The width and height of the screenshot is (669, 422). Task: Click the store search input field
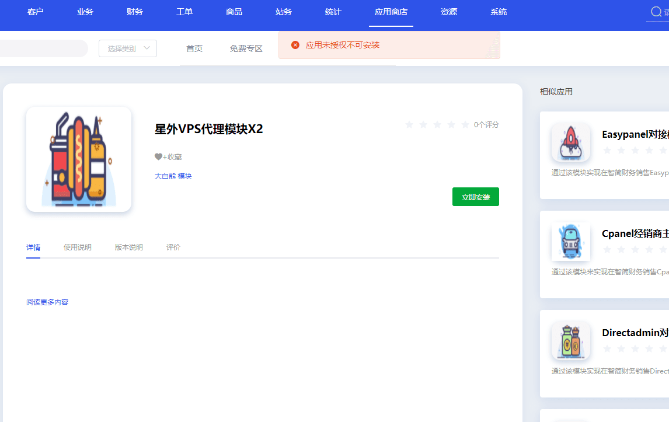43,48
